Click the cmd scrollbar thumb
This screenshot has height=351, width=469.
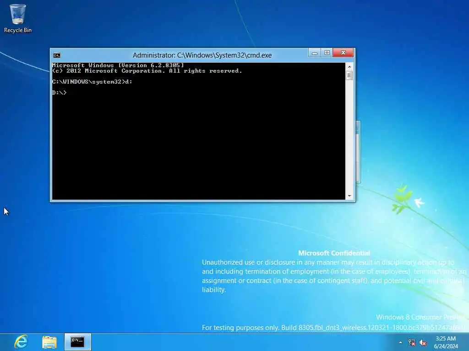(x=349, y=75)
